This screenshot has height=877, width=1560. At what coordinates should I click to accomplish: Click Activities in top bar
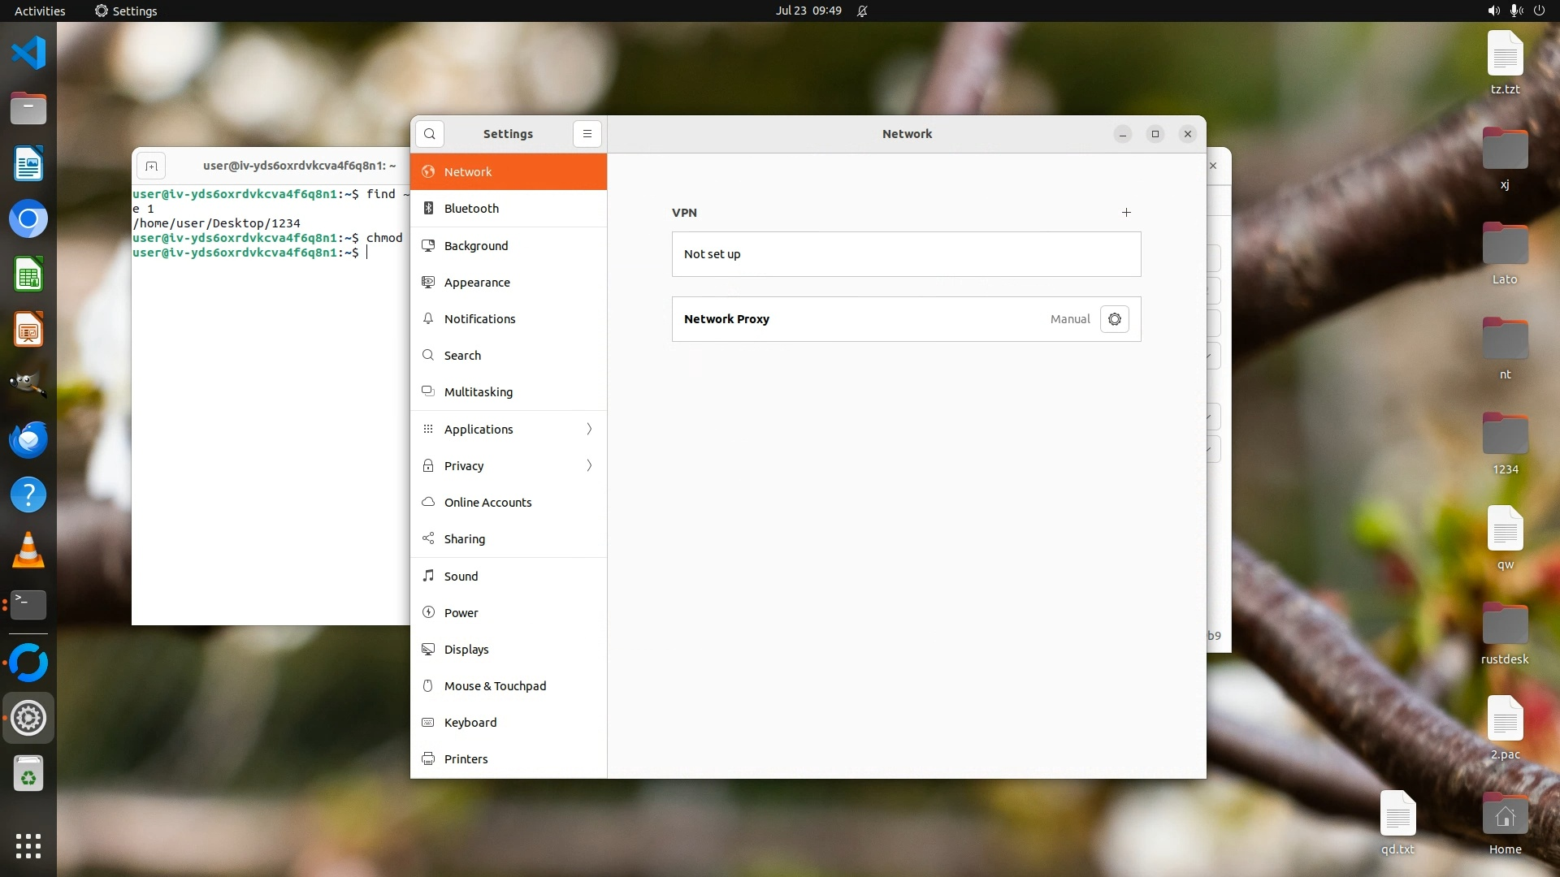[40, 11]
